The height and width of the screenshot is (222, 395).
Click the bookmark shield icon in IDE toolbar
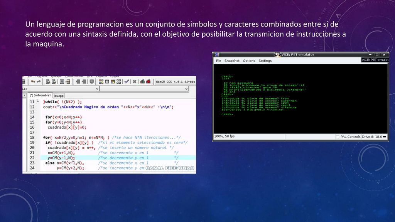(x=92, y=82)
